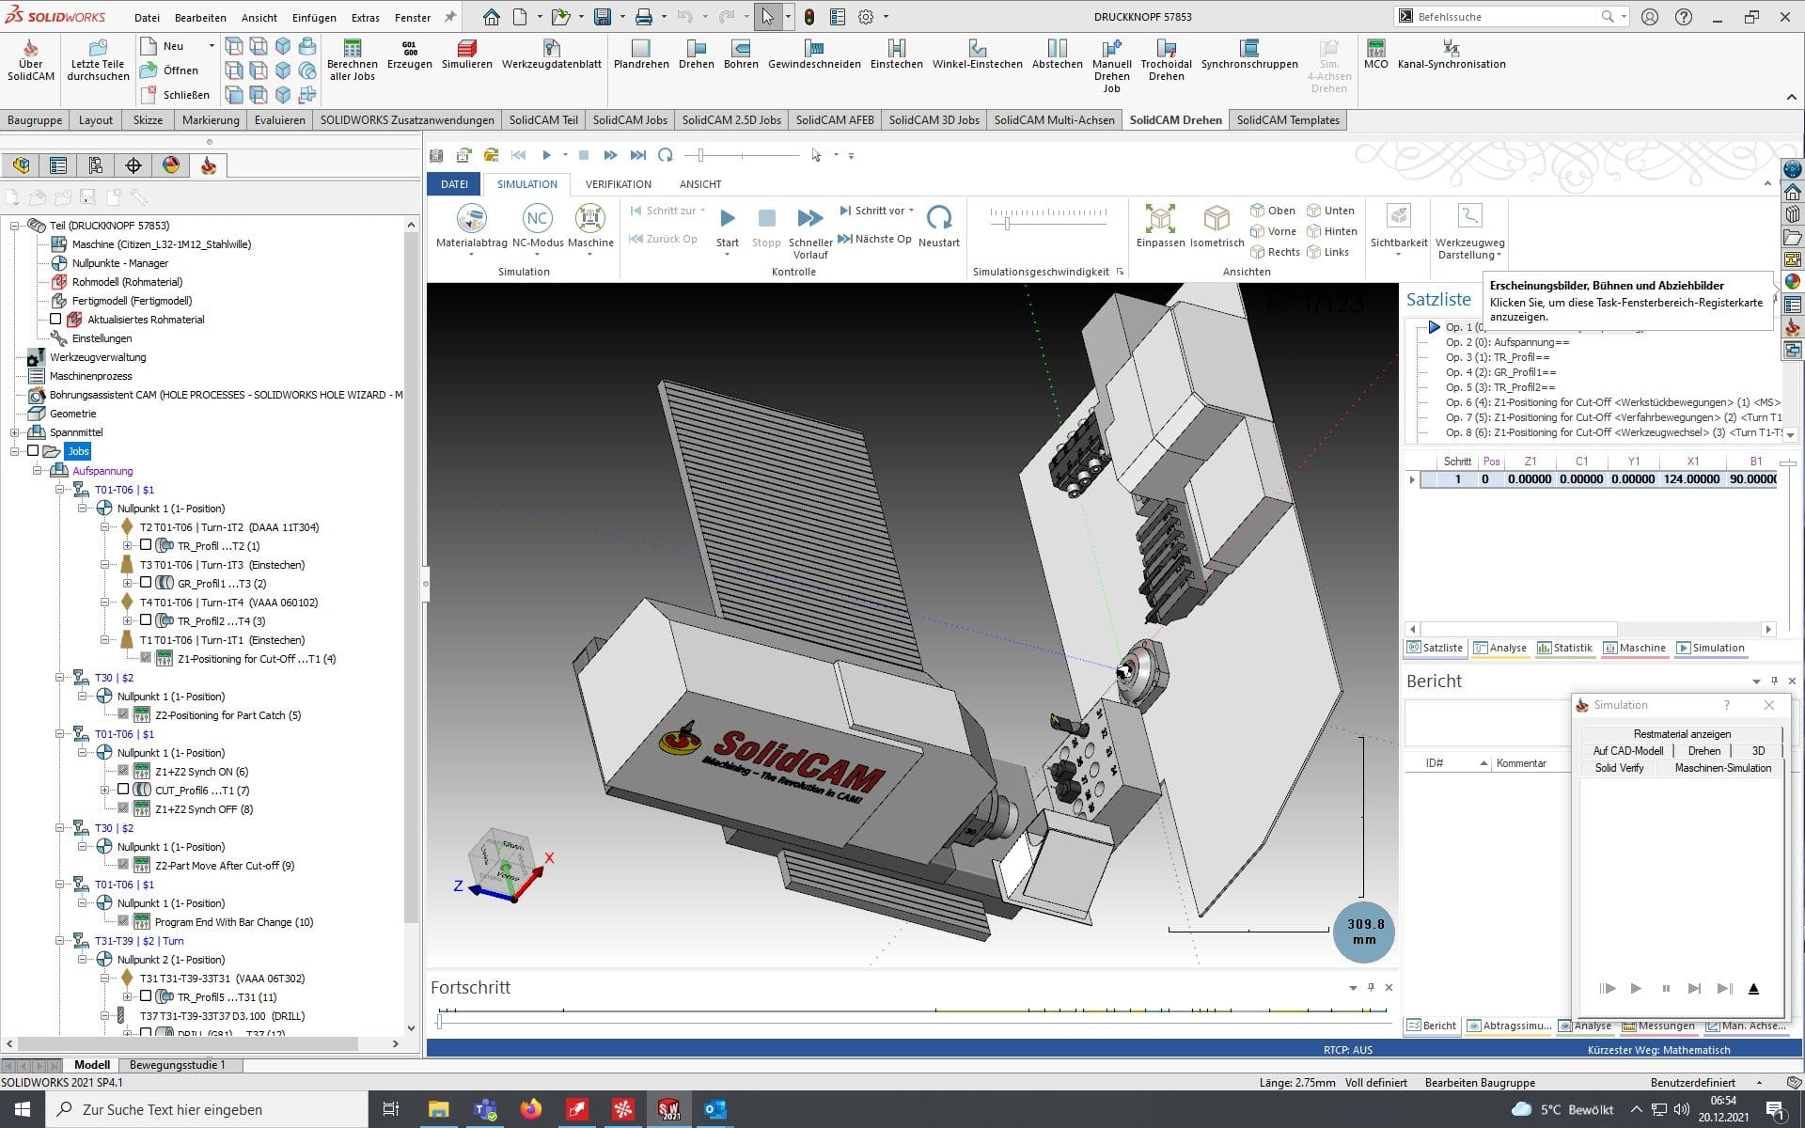Switch to SolidCAM Templates tab
The width and height of the screenshot is (1805, 1128).
coord(1288,120)
